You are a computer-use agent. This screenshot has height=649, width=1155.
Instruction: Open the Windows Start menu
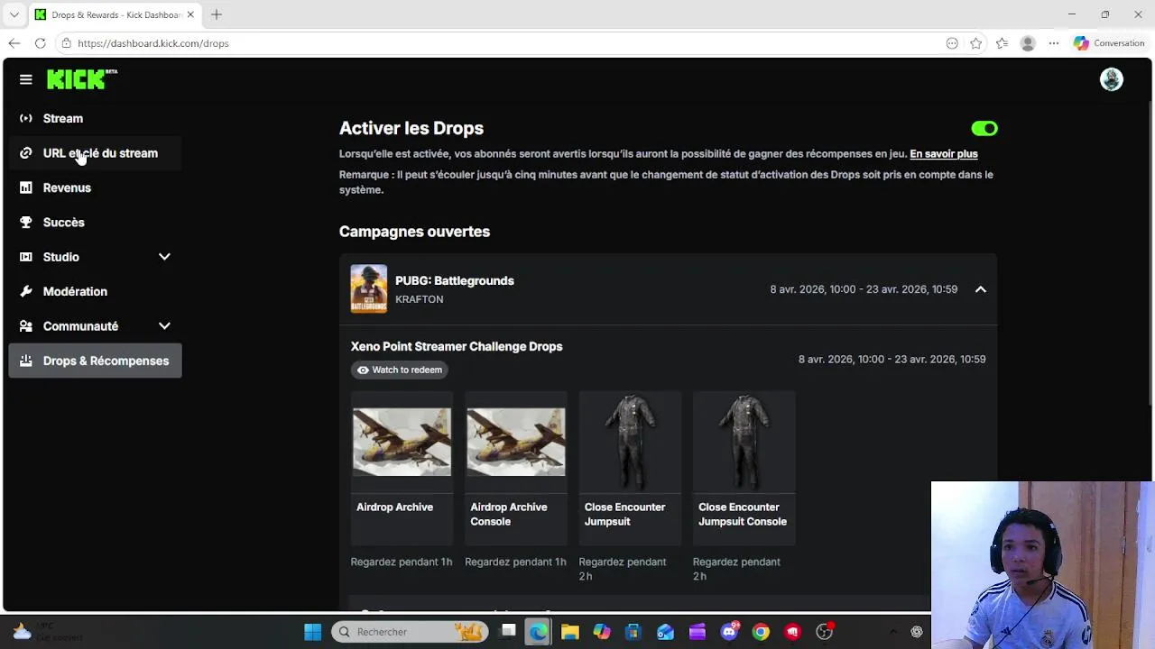click(x=313, y=632)
